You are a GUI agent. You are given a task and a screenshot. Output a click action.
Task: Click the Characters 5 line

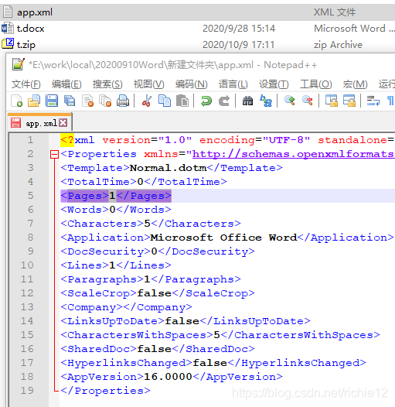(x=151, y=223)
